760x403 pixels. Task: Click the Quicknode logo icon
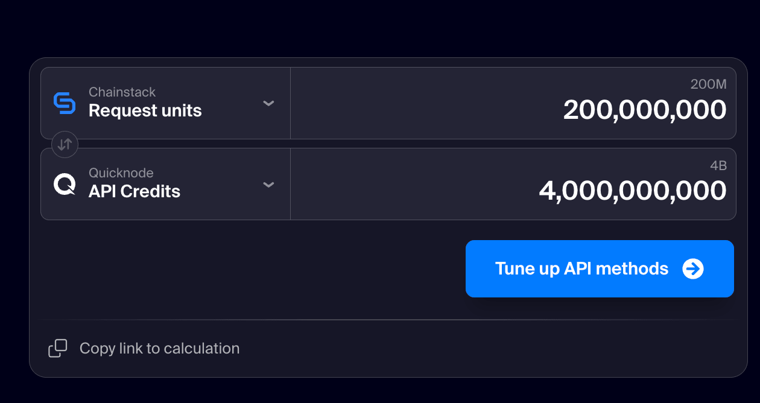(x=65, y=184)
